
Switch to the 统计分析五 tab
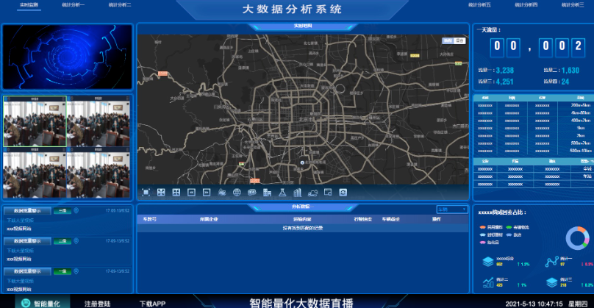tap(479, 5)
